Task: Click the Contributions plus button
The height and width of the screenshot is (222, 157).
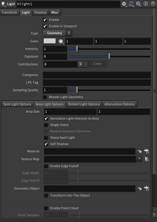Action: click(81, 64)
